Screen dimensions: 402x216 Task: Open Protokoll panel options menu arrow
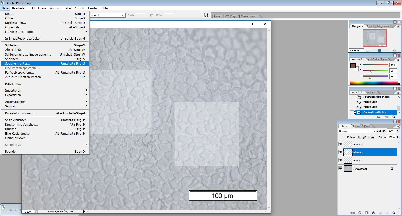coord(399,93)
